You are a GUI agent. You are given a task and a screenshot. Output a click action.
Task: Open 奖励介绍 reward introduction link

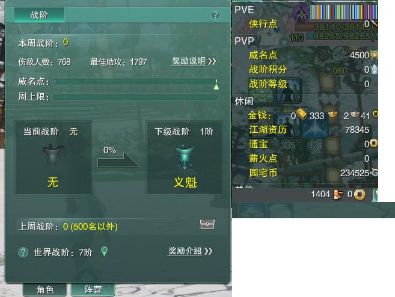click(190, 251)
